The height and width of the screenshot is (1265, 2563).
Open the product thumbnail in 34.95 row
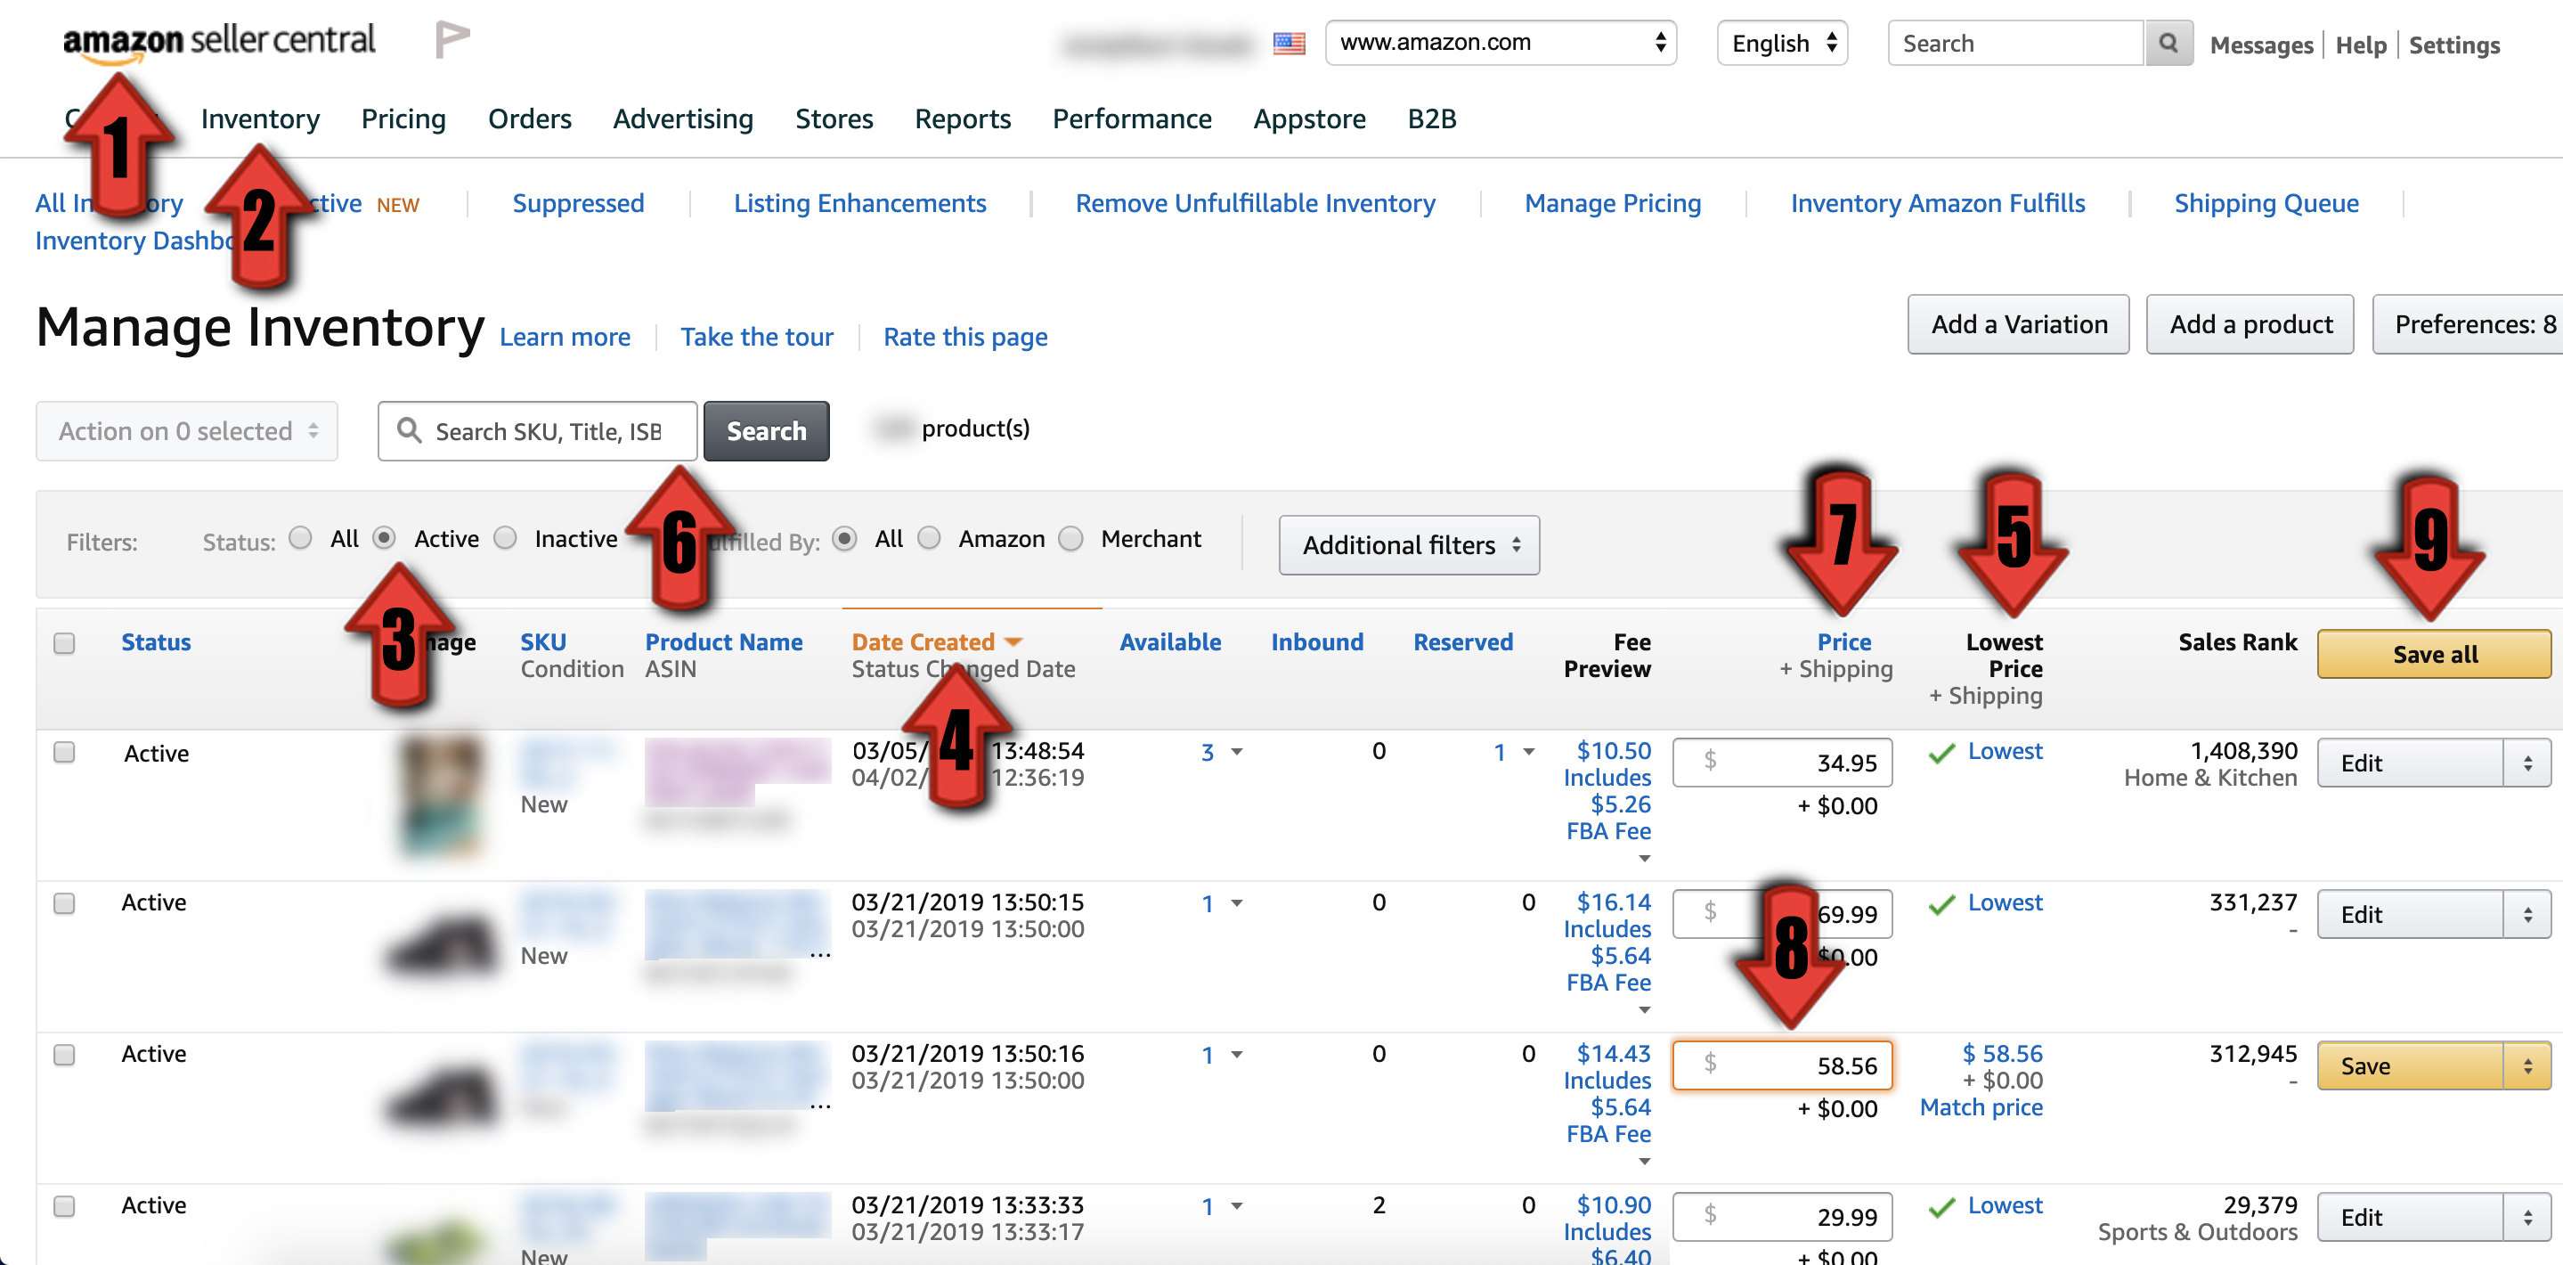click(441, 796)
